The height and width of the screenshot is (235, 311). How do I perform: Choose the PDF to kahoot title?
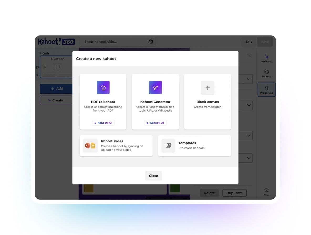(x=103, y=102)
